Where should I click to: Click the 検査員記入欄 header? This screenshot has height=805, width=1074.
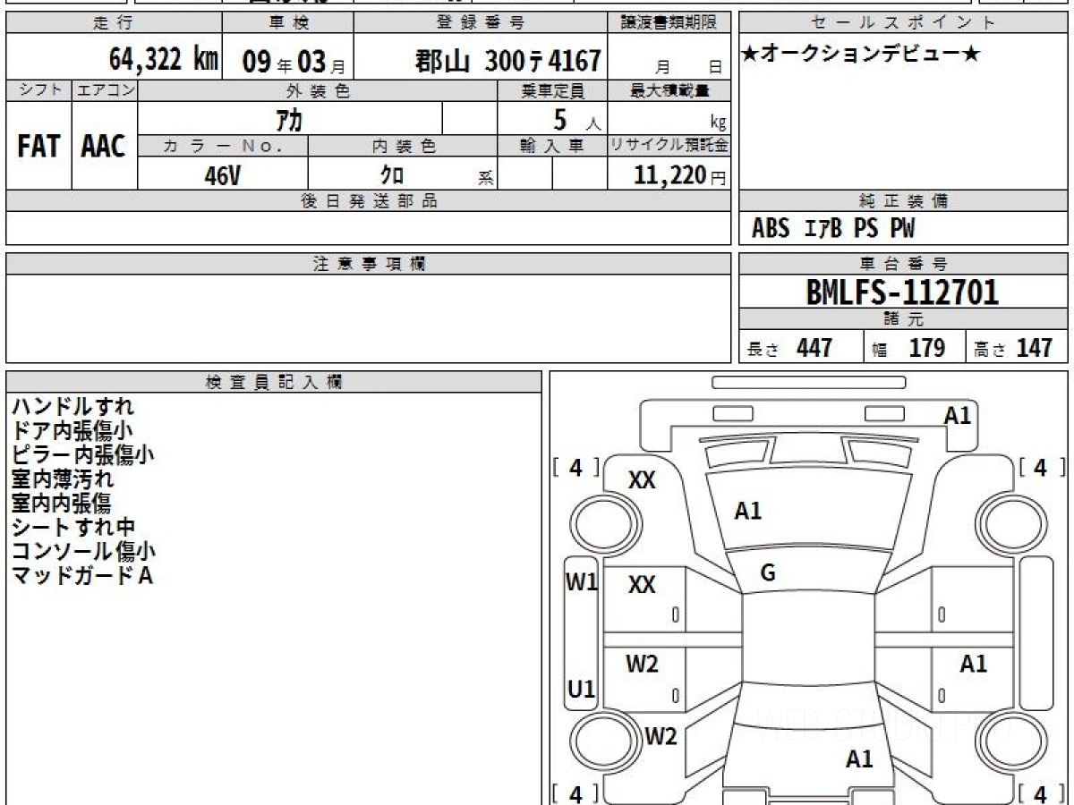[274, 382]
